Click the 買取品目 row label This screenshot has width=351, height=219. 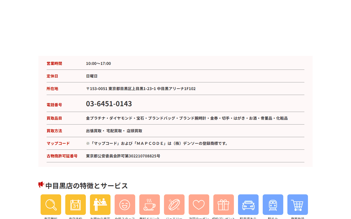(x=54, y=118)
